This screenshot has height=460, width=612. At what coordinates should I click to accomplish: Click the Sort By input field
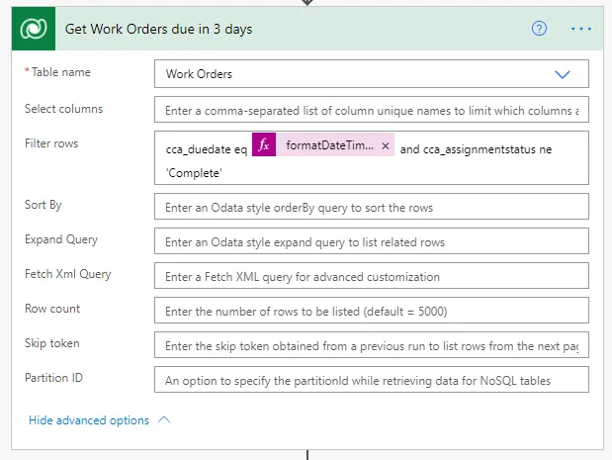(x=371, y=207)
